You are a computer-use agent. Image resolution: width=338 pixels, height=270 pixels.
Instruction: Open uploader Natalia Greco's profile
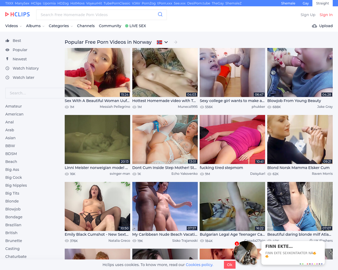tap(119, 241)
